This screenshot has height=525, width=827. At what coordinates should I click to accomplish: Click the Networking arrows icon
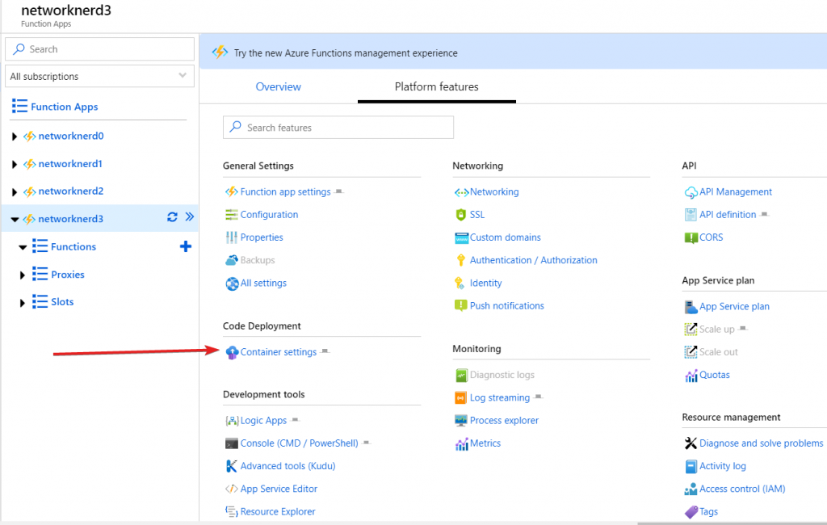pyautogui.click(x=461, y=192)
